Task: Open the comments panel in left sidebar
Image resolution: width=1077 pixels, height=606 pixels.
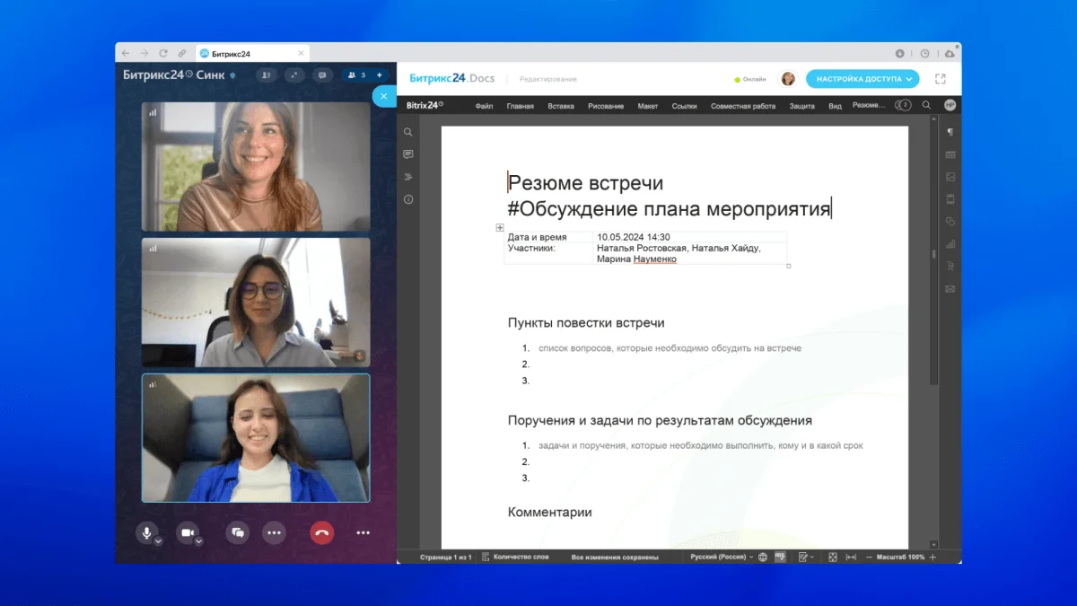Action: (x=408, y=154)
